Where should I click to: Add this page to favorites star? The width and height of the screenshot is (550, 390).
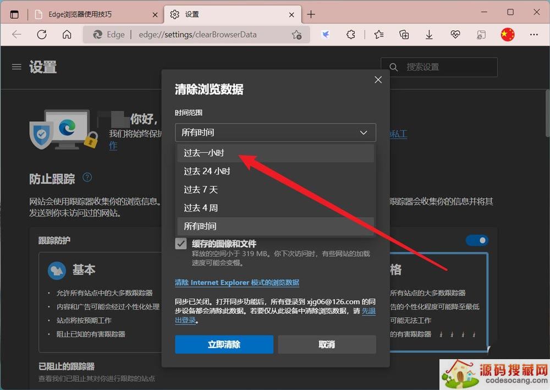pyautogui.click(x=296, y=35)
